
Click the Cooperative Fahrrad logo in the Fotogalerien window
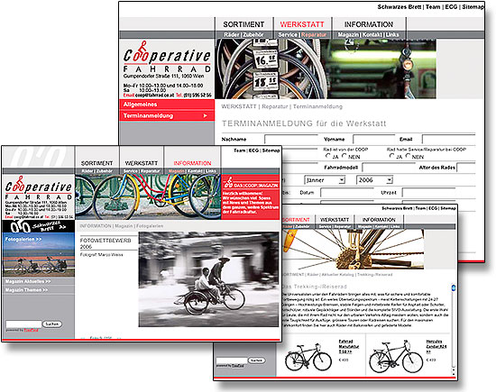[38, 187]
